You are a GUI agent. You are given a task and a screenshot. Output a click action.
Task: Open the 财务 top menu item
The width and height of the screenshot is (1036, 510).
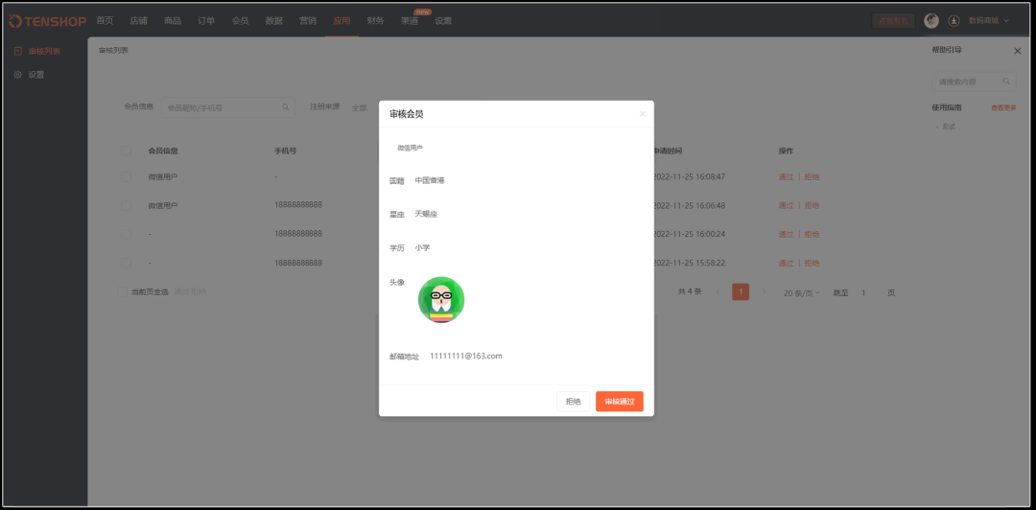point(375,20)
